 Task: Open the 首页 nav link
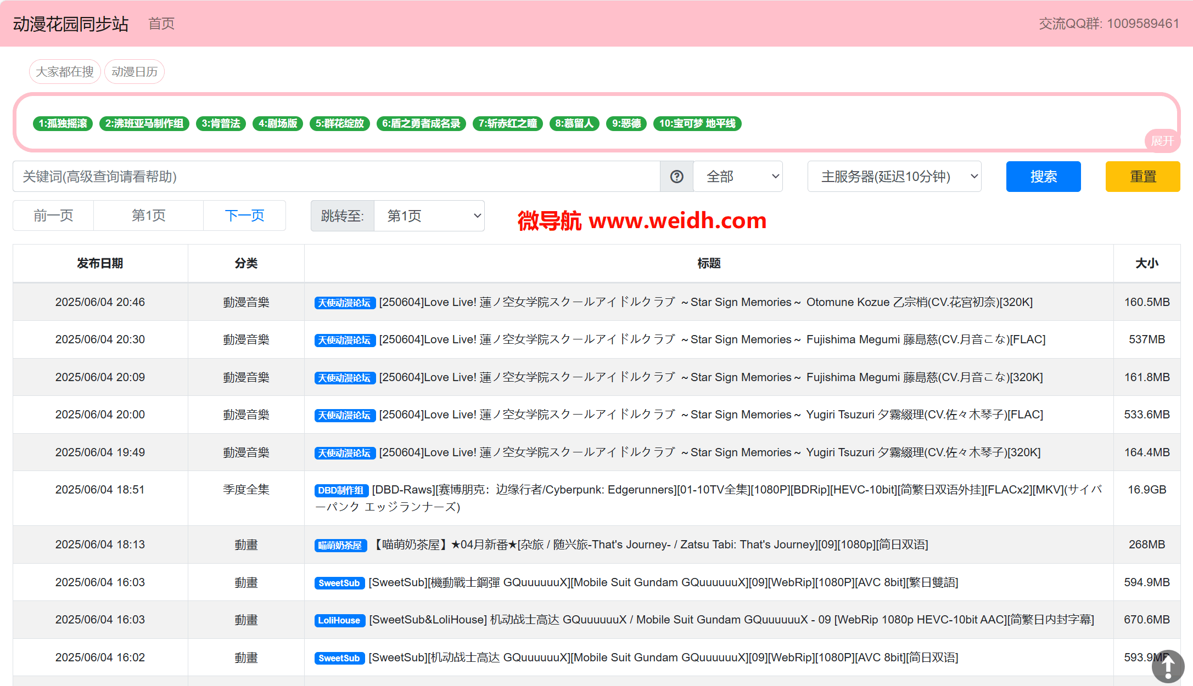[x=161, y=24]
